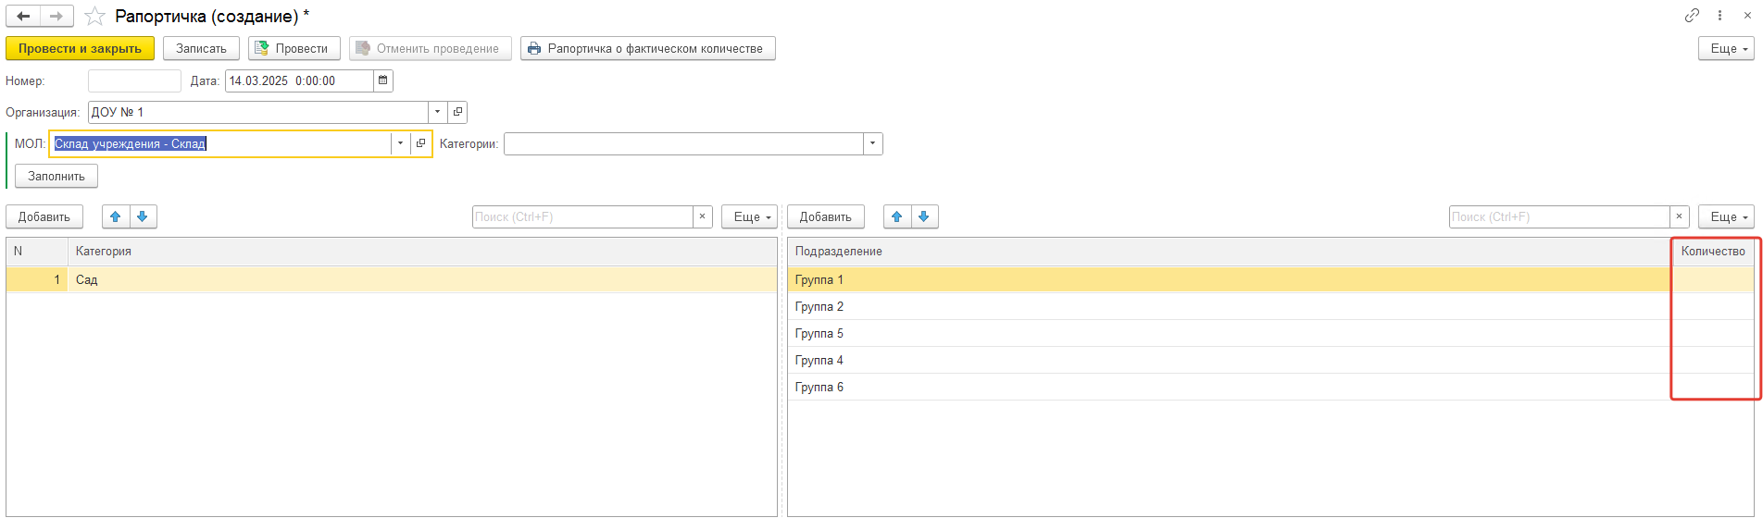Open the top-right Еще menu
Viewport: 1763px width, 518px height.
1725,48
